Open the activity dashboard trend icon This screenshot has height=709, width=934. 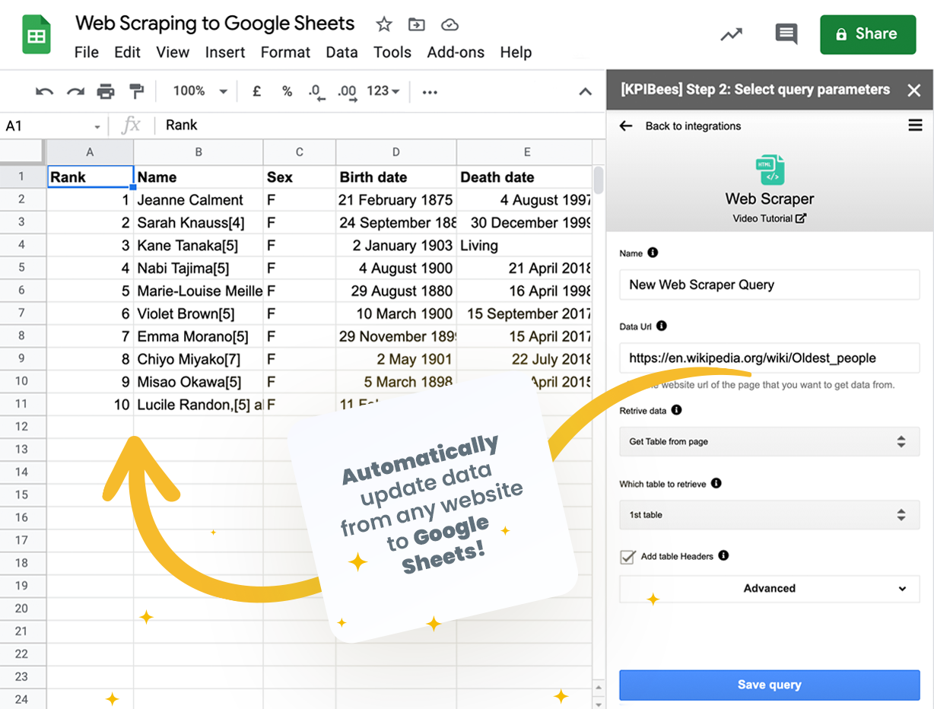click(x=732, y=34)
